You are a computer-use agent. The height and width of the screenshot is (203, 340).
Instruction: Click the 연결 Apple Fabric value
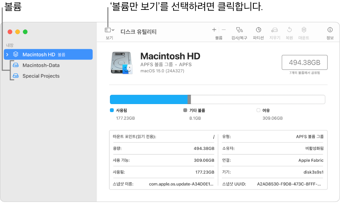(311, 160)
